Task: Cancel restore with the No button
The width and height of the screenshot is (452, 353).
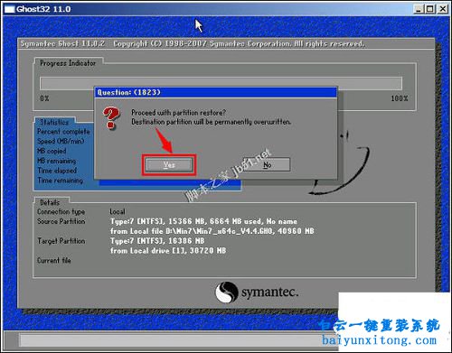Action: click(x=267, y=164)
